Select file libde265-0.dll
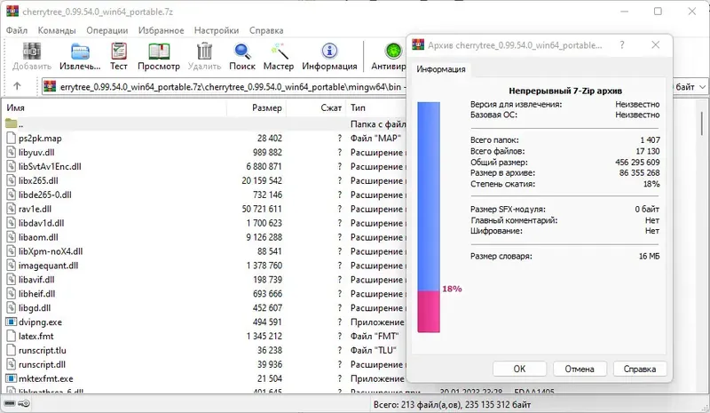 [45, 195]
